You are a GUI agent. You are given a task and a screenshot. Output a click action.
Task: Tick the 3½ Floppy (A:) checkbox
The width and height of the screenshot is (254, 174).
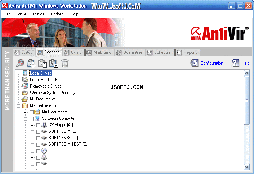point(39,125)
